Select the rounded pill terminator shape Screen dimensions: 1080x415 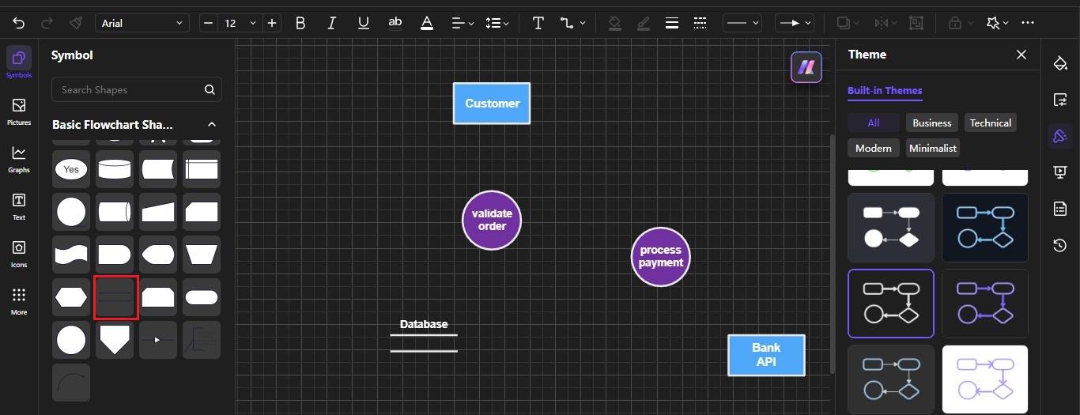coord(202,297)
